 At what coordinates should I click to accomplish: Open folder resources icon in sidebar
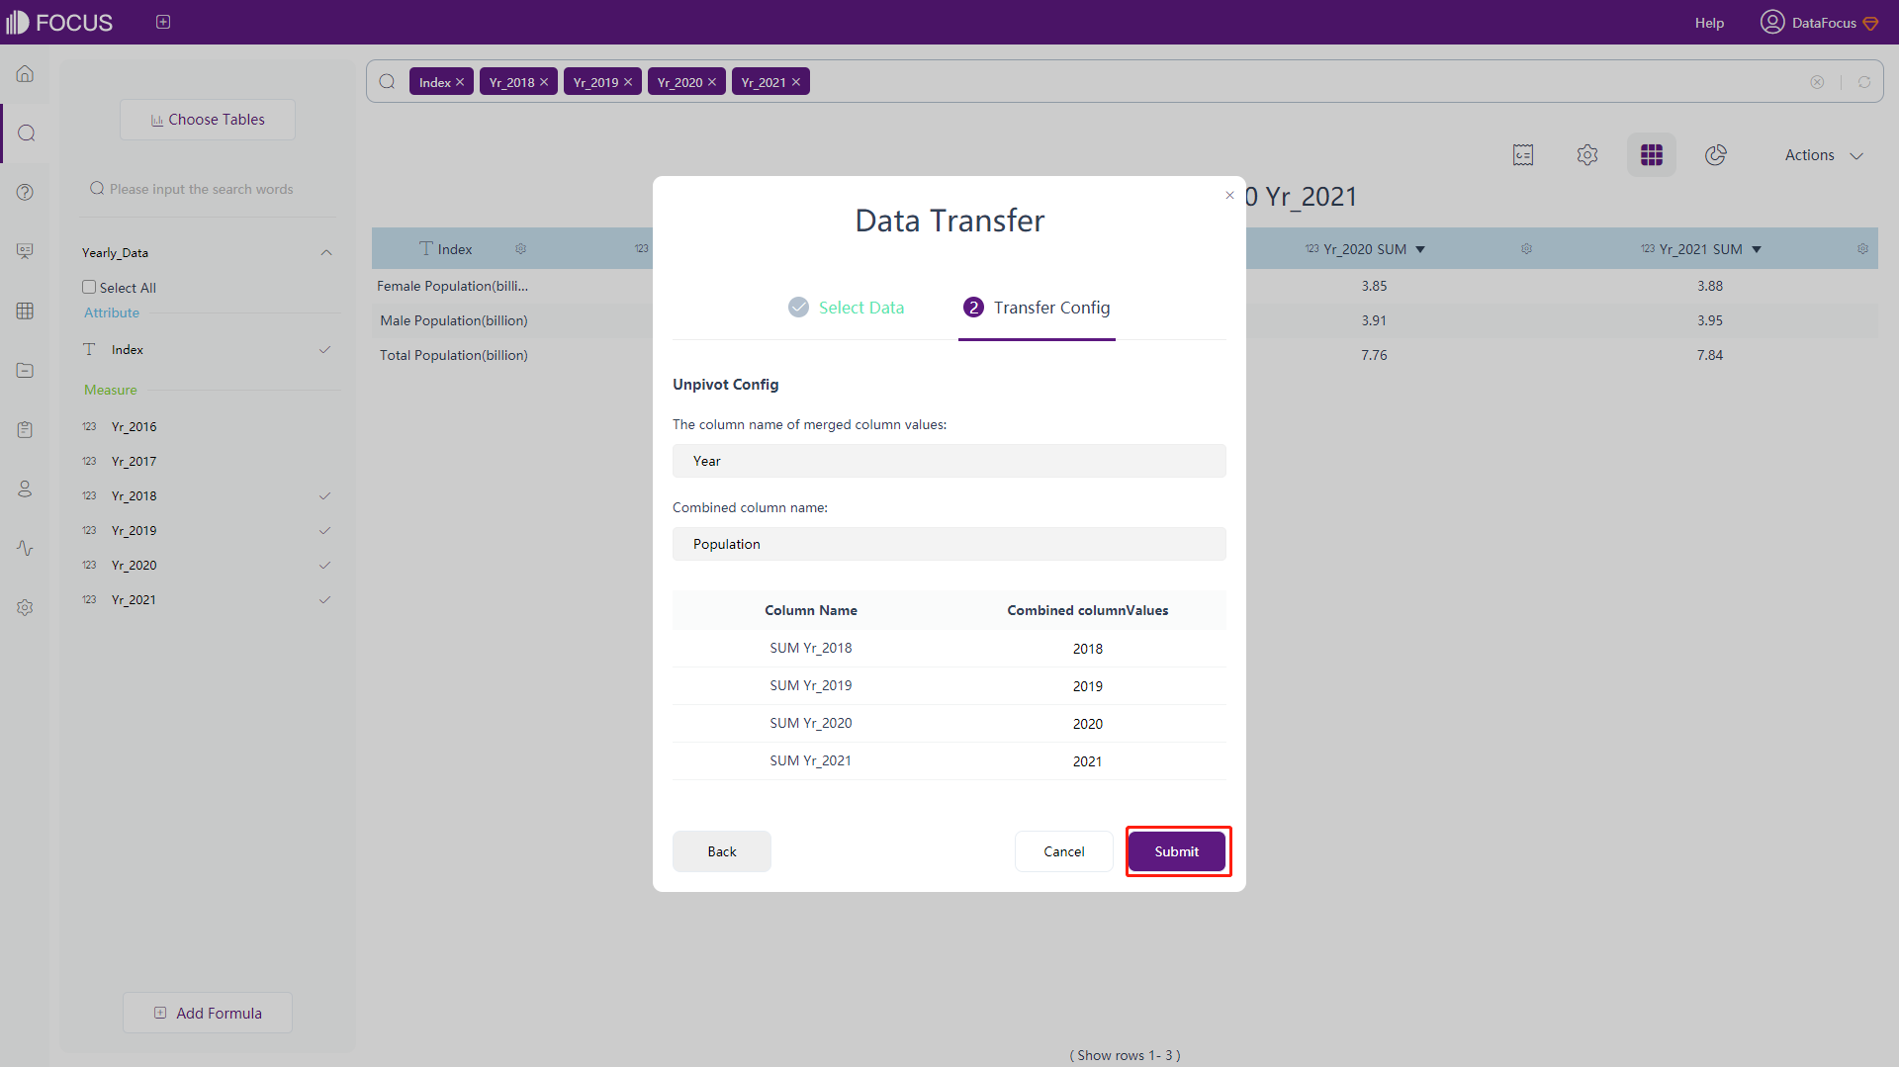26,370
